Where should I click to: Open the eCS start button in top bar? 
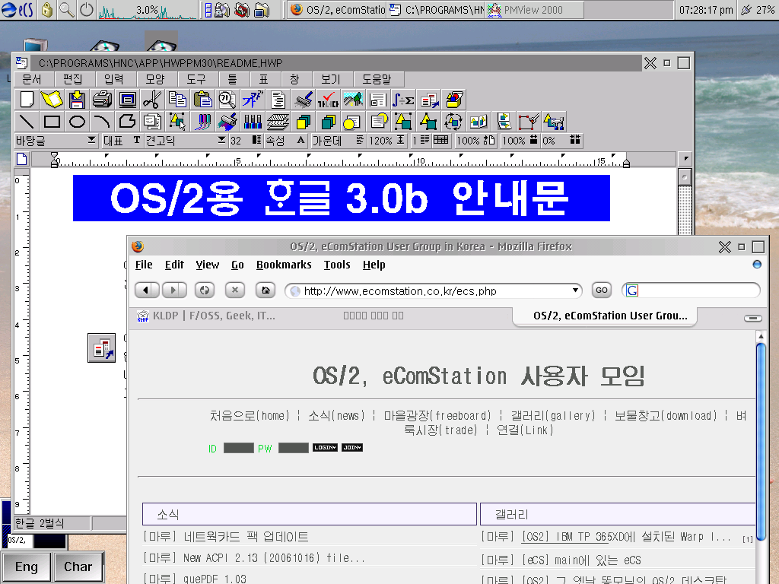18,10
